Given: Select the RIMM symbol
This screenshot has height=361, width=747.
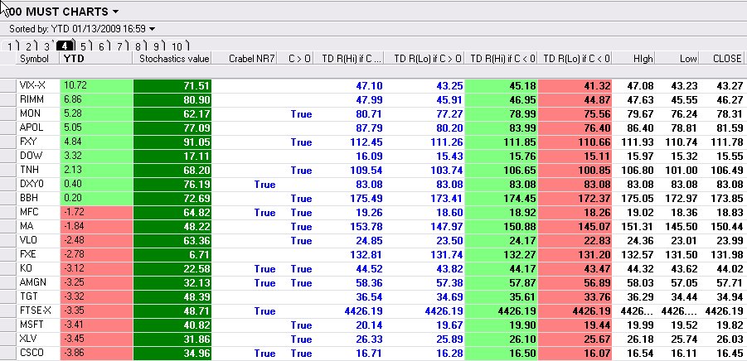Looking at the screenshot, I should click(x=32, y=99).
